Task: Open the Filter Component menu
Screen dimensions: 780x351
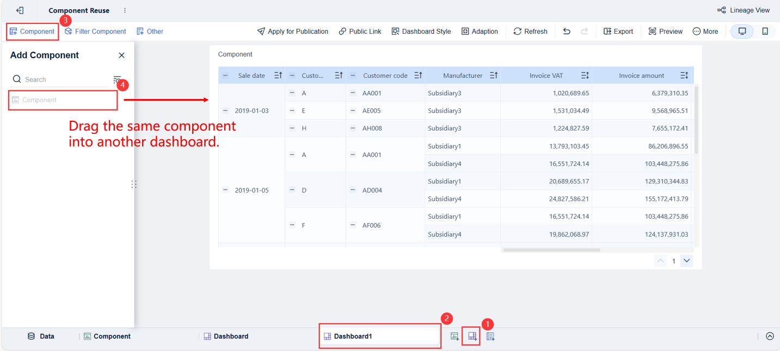Action: [x=95, y=32]
